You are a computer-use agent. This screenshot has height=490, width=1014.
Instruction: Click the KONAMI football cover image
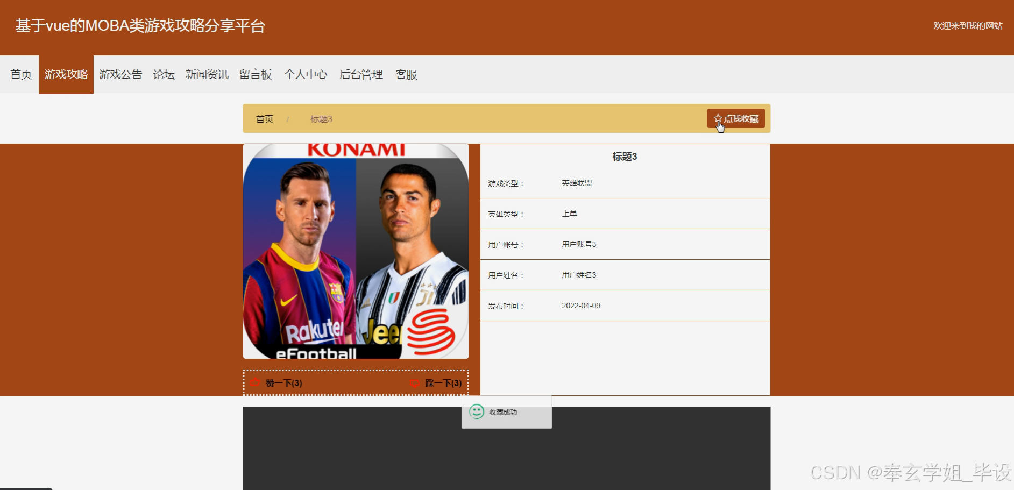point(355,250)
